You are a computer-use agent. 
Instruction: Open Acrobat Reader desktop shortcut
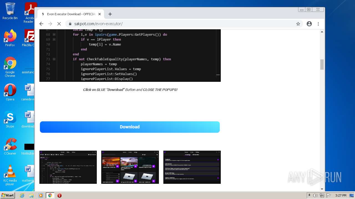(x=29, y=13)
